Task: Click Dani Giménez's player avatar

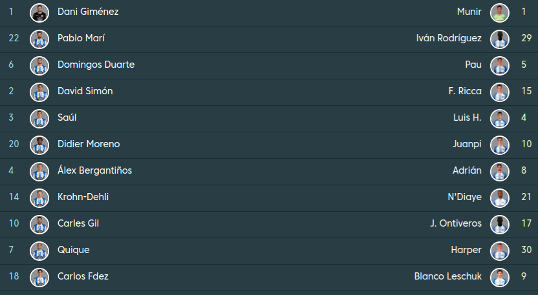Action: (x=39, y=12)
